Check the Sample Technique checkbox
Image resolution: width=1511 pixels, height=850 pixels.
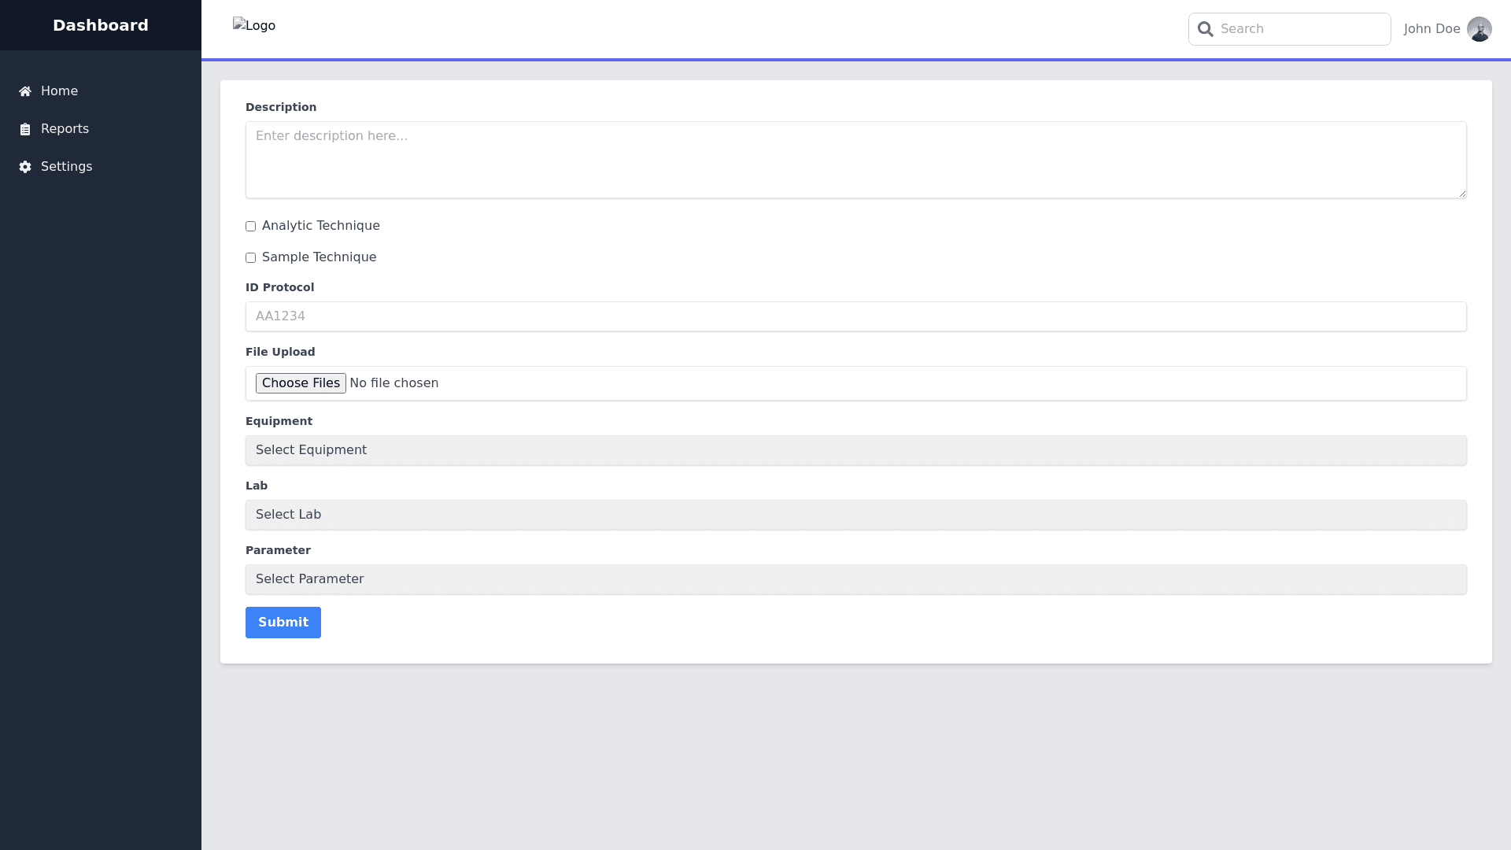coord(250,258)
